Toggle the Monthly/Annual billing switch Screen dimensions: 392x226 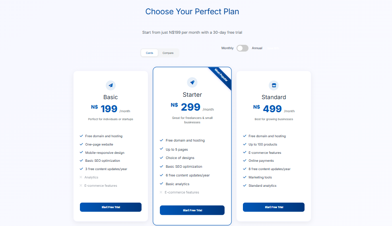[x=243, y=48]
